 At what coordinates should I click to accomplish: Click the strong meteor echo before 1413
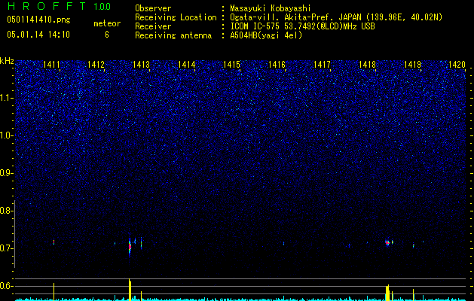tap(130, 247)
